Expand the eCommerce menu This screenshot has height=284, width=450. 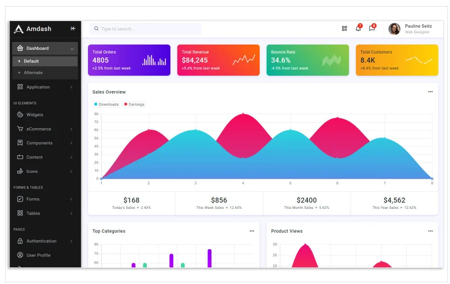[x=44, y=129]
